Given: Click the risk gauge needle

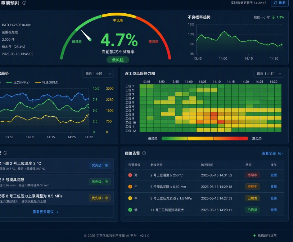Looking at the screenshot, I should (86, 35).
